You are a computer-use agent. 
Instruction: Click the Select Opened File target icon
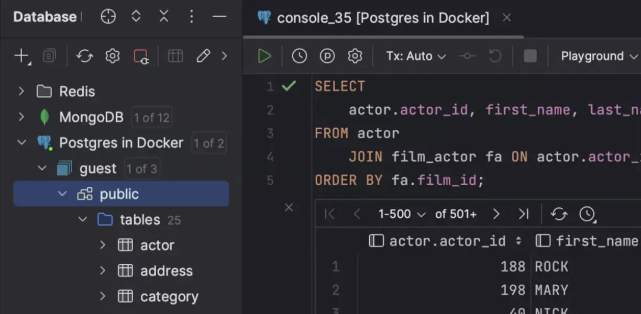pos(108,17)
